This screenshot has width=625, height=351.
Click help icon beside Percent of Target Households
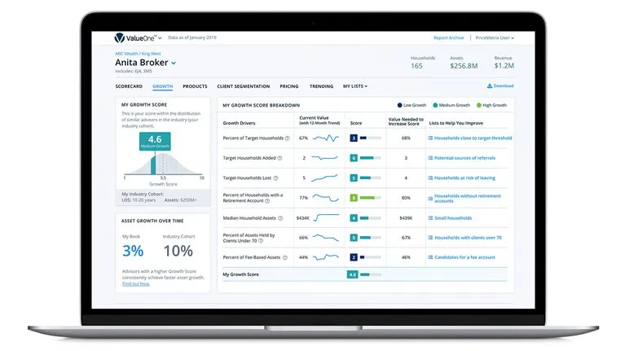click(287, 138)
